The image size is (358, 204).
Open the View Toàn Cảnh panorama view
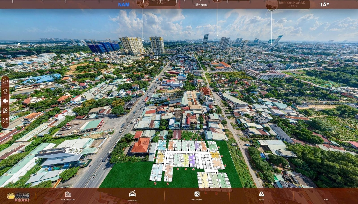point(68,196)
